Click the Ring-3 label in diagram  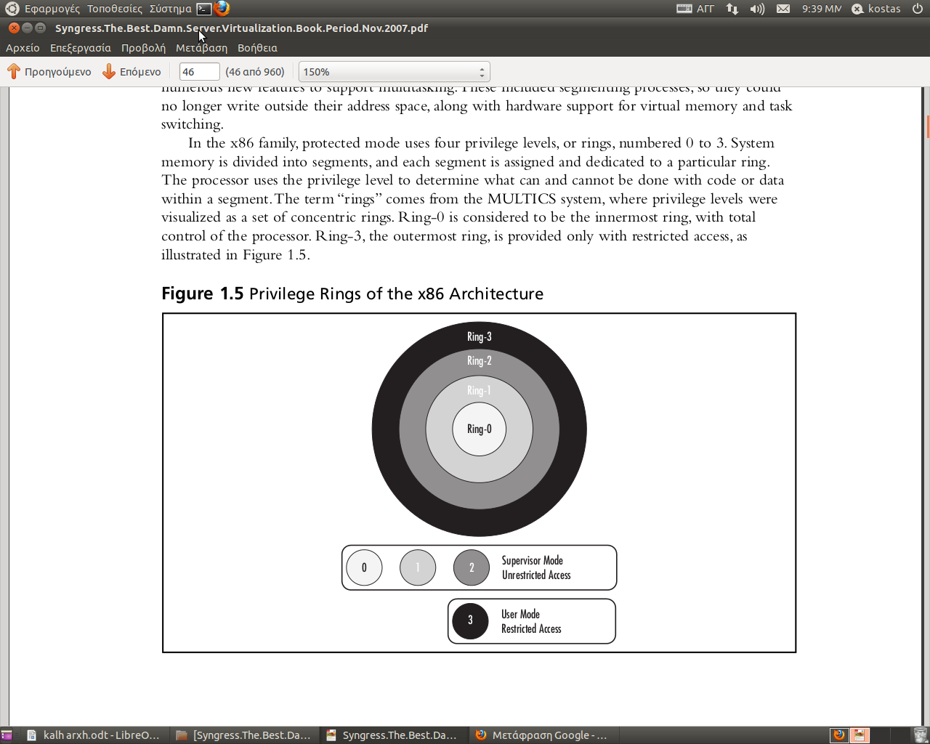click(480, 336)
